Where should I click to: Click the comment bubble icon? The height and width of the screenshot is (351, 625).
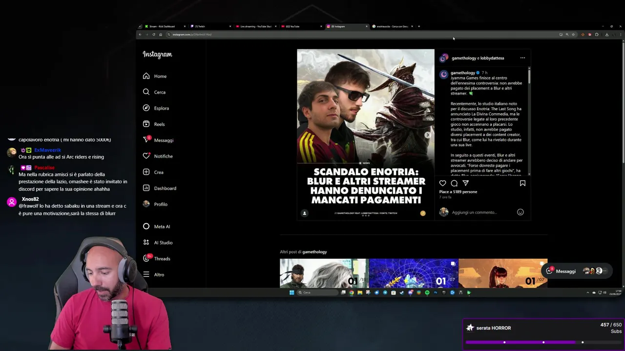[x=454, y=183]
